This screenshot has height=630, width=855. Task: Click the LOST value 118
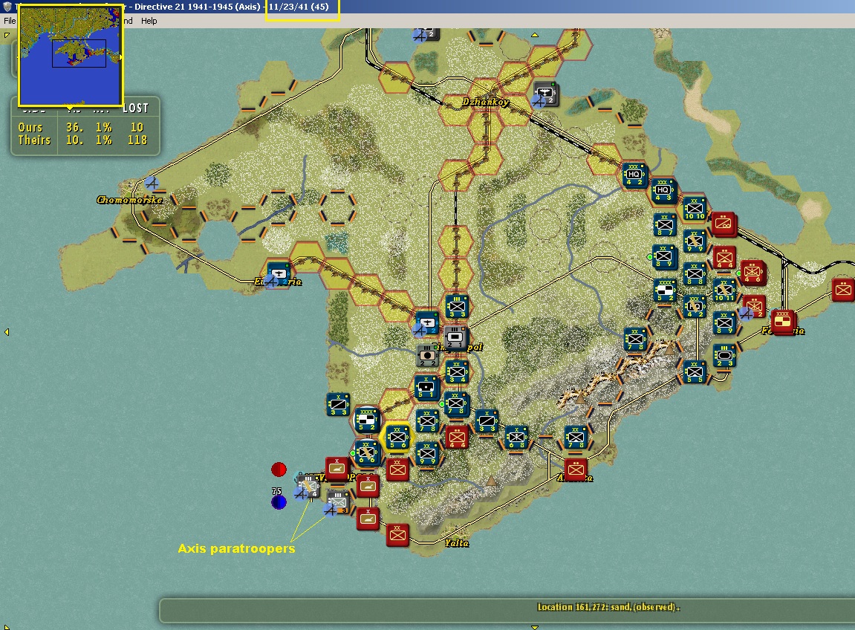[137, 140]
